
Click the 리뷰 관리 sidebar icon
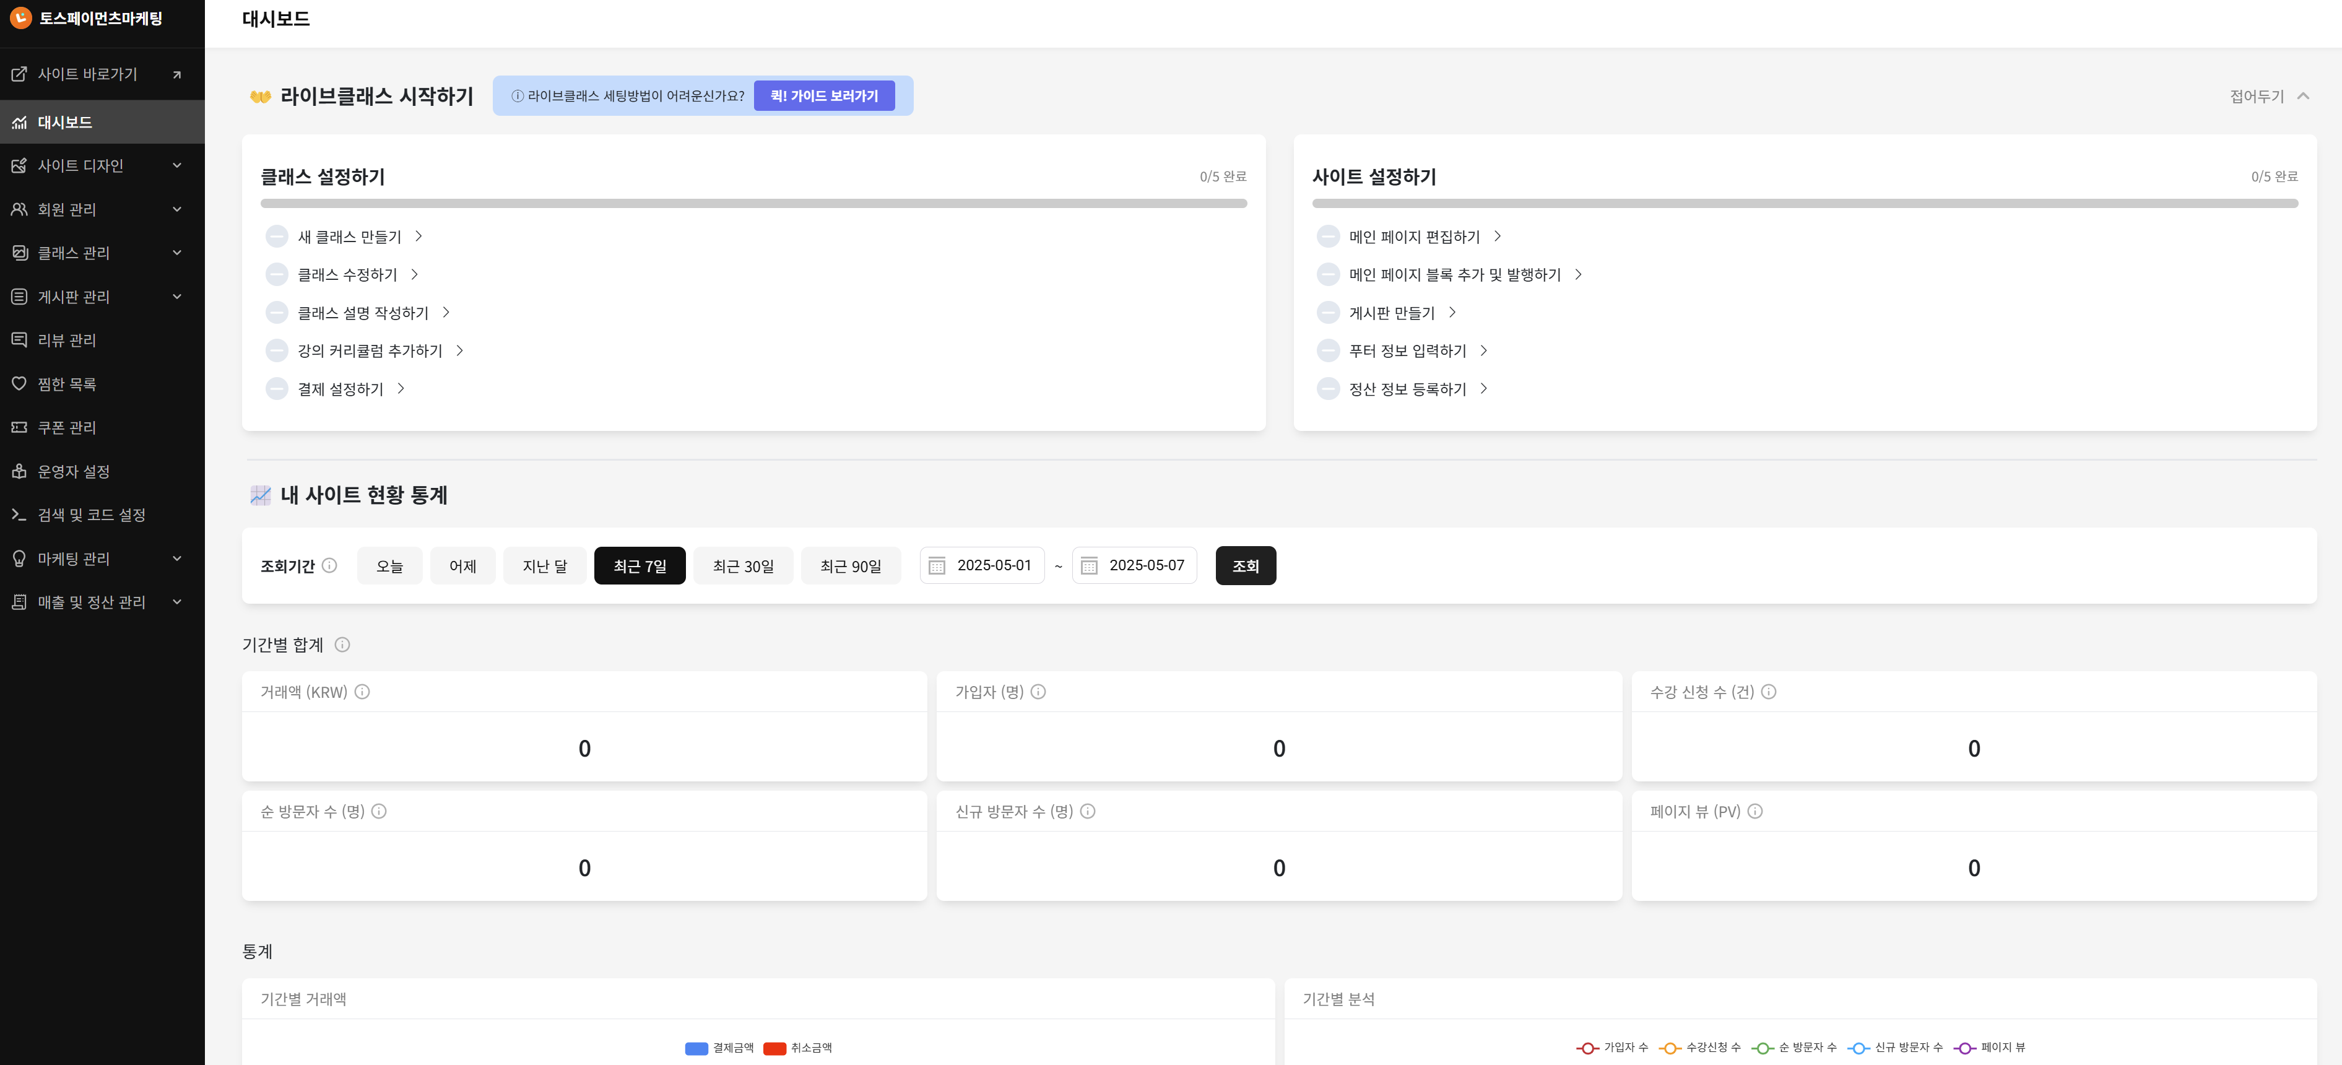(x=19, y=339)
